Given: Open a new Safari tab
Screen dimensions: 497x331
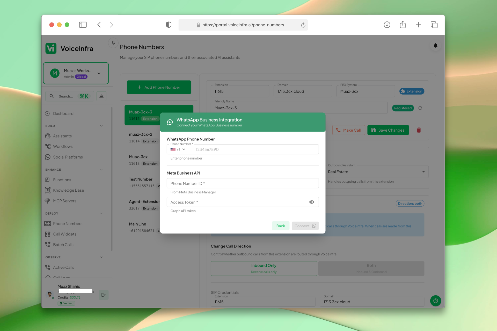Looking at the screenshot, I should coord(418,25).
